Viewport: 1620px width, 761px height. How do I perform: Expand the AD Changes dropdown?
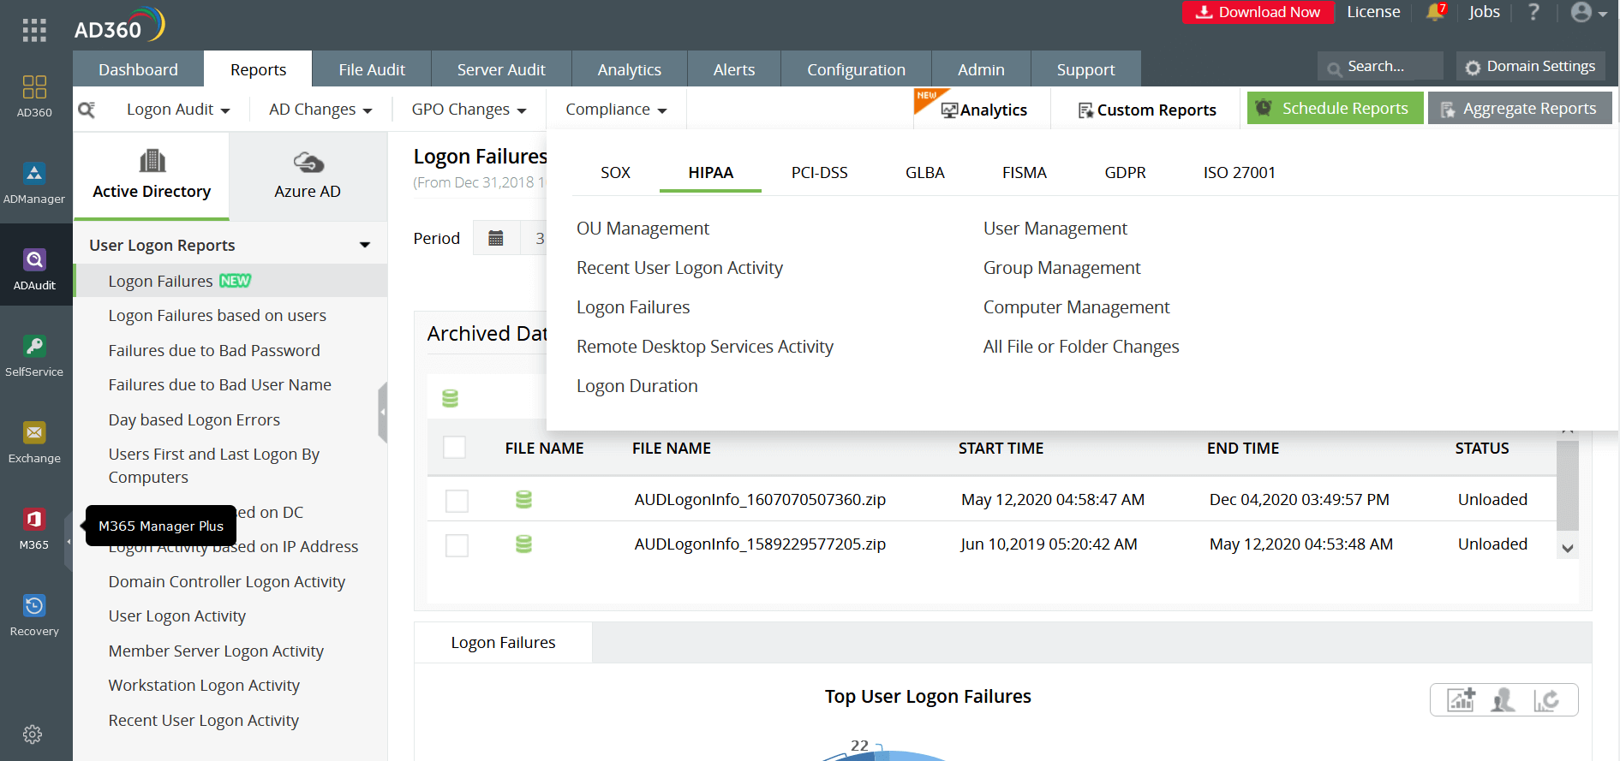click(x=320, y=110)
